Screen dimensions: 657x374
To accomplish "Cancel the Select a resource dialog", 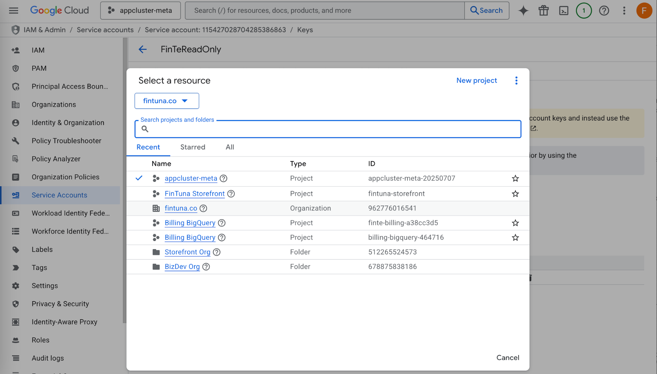I will point(507,358).
